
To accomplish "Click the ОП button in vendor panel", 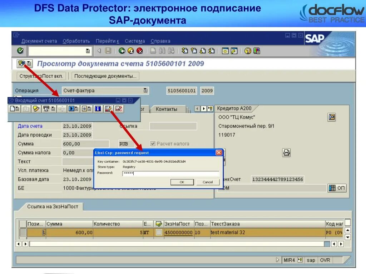I will [x=337, y=188].
